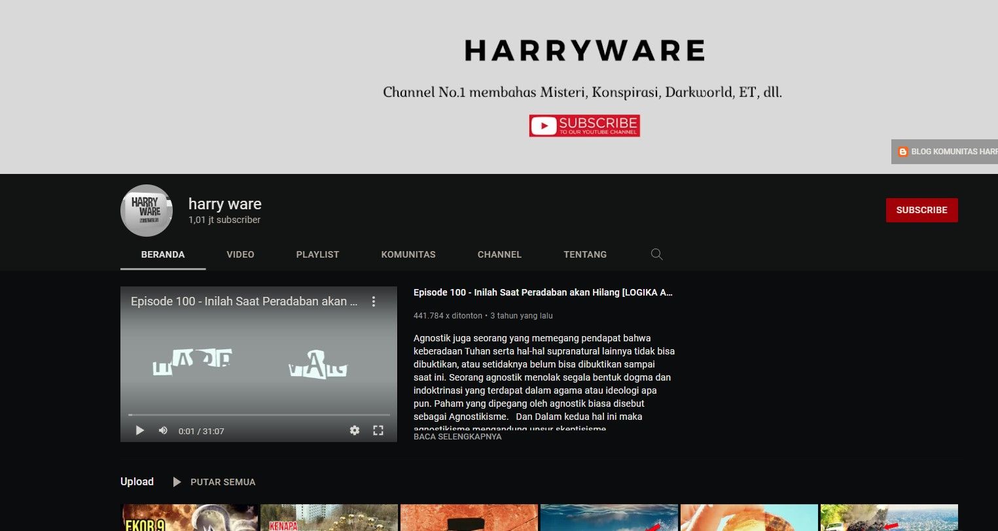Open the Episode 100 video title link
Image resolution: width=998 pixels, height=531 pixels.
[x=543, y=292]
